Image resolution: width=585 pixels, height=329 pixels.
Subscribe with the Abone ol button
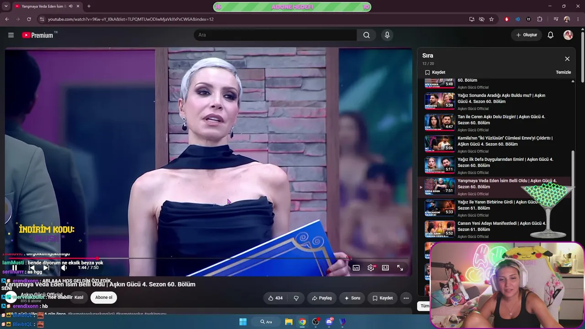[x=103, y=297]
